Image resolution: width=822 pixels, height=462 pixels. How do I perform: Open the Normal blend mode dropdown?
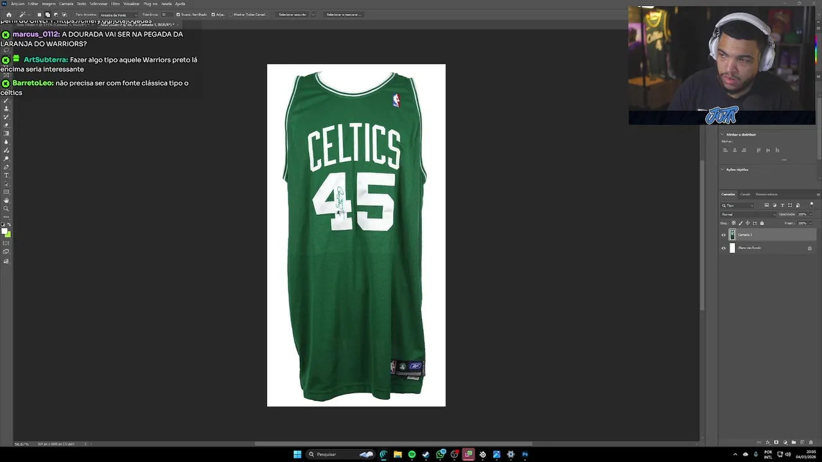coord(748,214)
